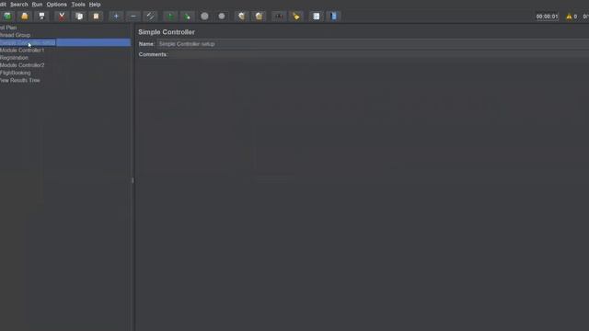Select Module Controller2 in the tree
This screenshot has height=331, width=589.
coord(22,65)
